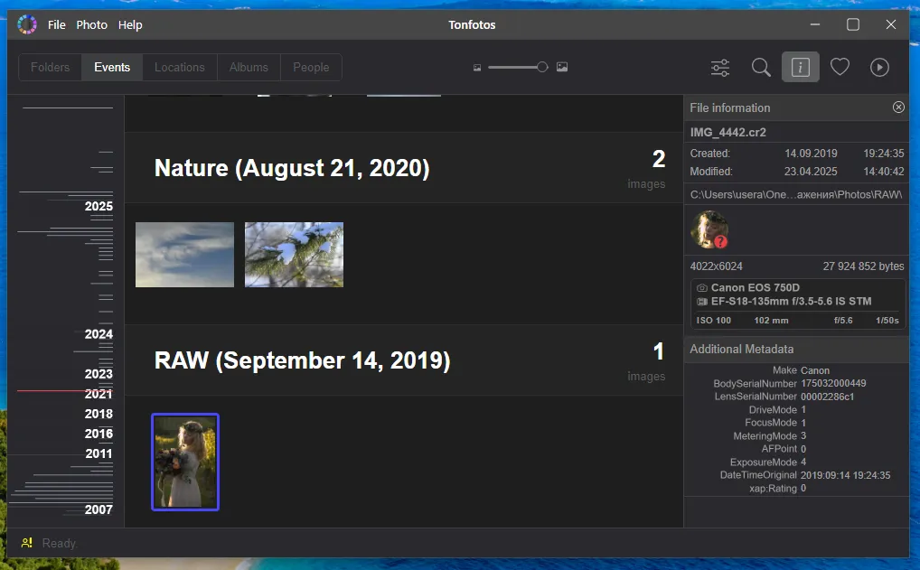Switch to the Folders tab

point(50,68)
